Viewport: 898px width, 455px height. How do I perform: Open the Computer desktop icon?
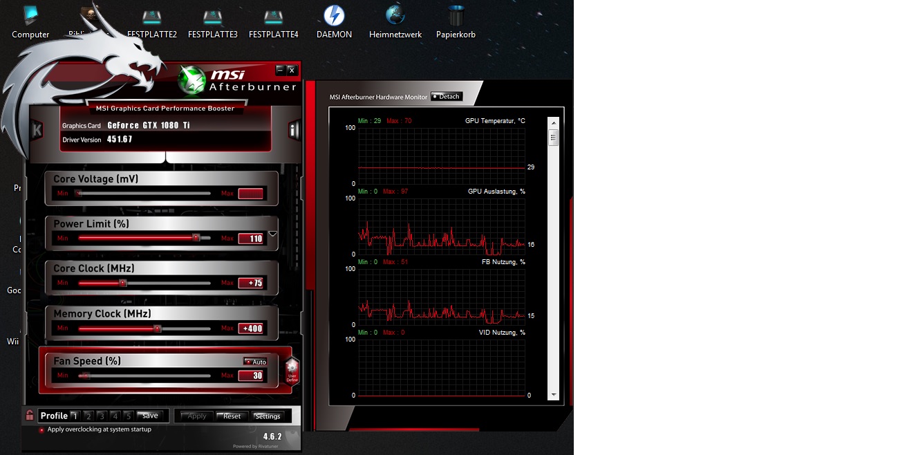30,21
